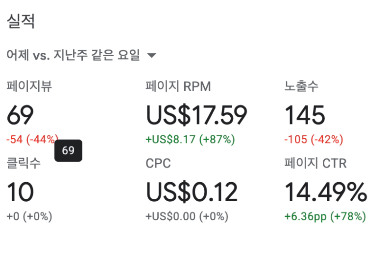Click the 14.49% CTR value
The width and height of the screenshot is (388, 254).
coord(326,192)
